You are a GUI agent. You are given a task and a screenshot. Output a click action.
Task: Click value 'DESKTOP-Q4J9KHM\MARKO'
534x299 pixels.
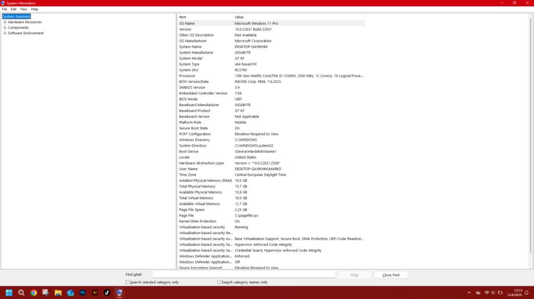coord(258,169)
